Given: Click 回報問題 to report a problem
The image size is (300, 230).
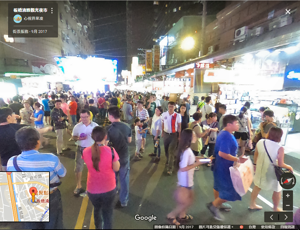Looking at the screenshot, I should pyautogui.click(x=288, y=227).
